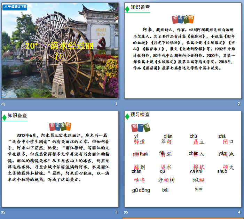The width and height of the screenshot is (244, 219).
Task: Click the 作者介绍 colored badge on slide 2
Action: point(183,19)
